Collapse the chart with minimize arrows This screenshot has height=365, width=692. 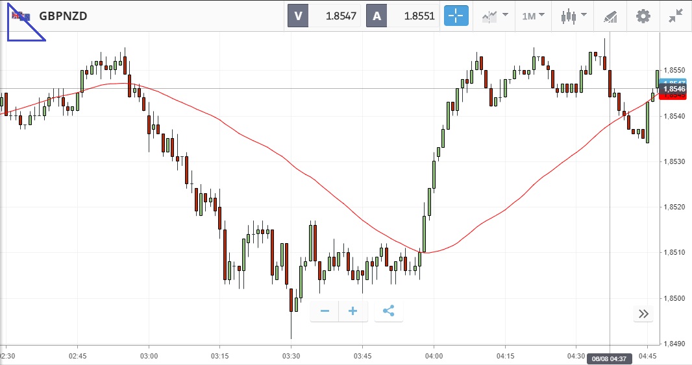pos(676,16)
